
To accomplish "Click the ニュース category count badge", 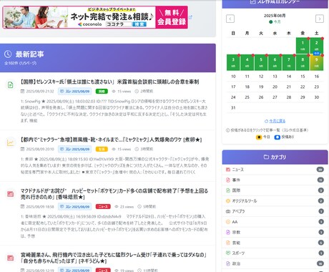I will point(320,170).
